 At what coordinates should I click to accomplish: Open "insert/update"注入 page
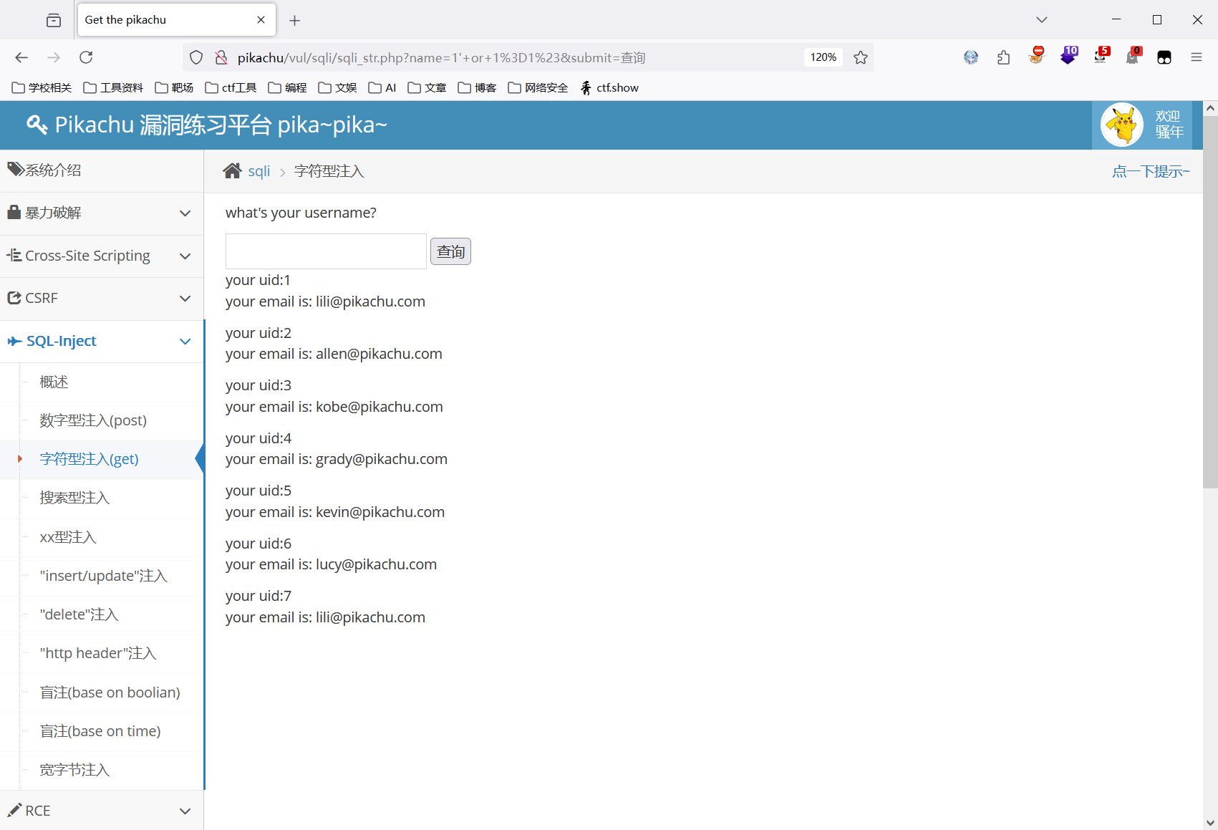103,576
